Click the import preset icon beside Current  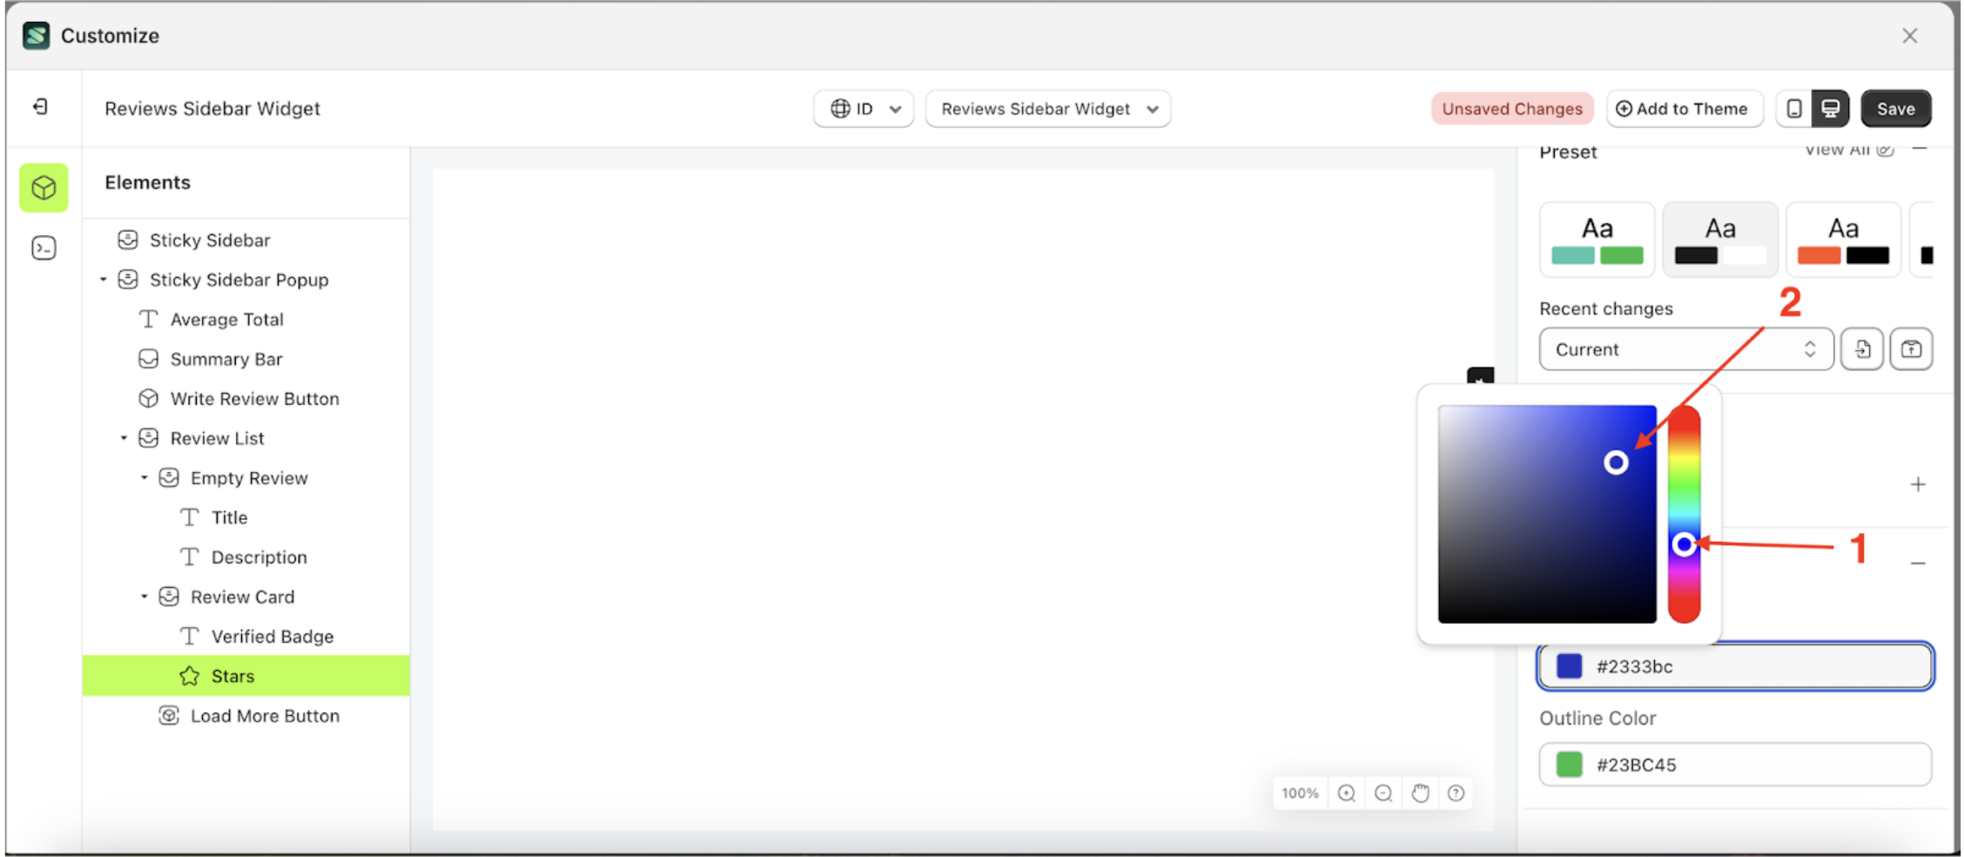1862,348
